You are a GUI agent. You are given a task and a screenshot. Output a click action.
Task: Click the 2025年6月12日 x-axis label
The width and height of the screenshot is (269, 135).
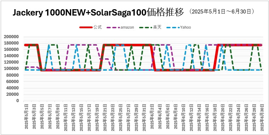click(x=191, y=118)
